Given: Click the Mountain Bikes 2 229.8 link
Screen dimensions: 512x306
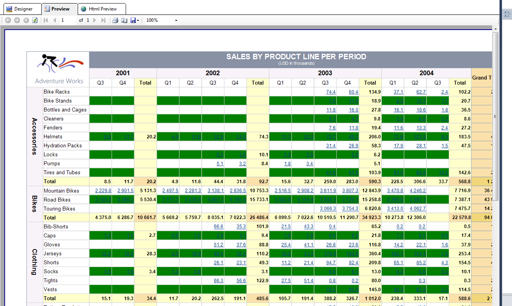Looking at the screenshot, I should pos(103,191).
